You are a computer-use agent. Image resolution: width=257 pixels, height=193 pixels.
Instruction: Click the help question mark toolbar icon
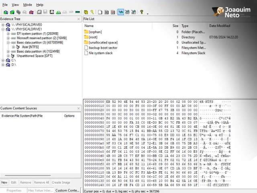point(141,12)
